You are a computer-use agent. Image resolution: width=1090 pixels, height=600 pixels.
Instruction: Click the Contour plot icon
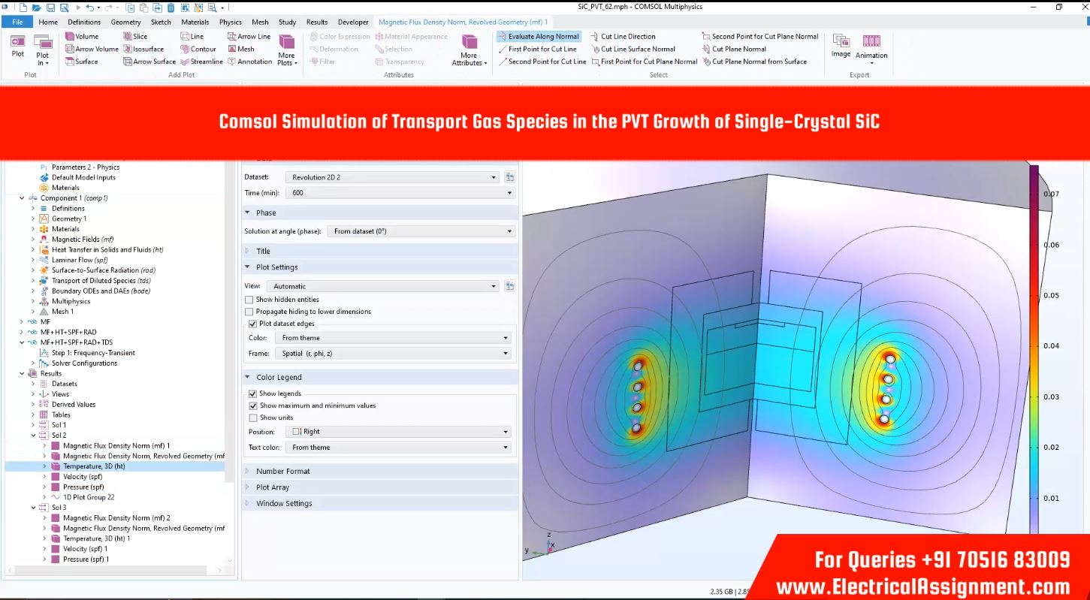186,49
